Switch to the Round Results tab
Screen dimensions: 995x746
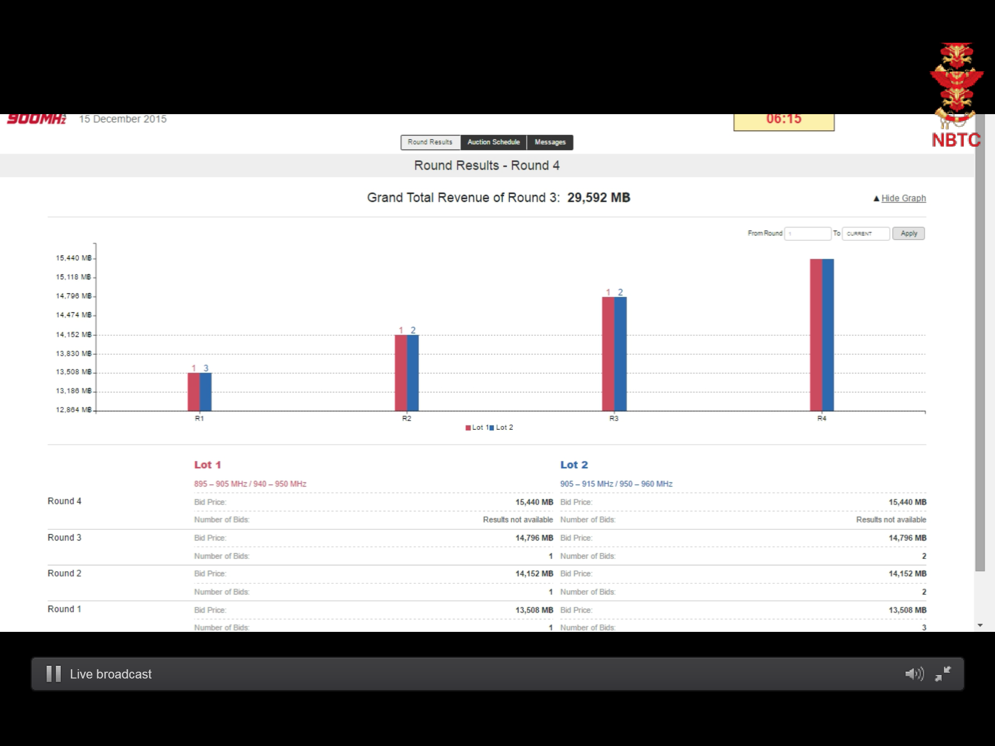(430, 142)
